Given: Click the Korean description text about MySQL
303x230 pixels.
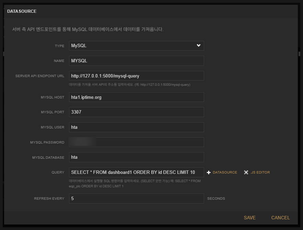Looking at the screenshot, I should (x=88, y=29).
